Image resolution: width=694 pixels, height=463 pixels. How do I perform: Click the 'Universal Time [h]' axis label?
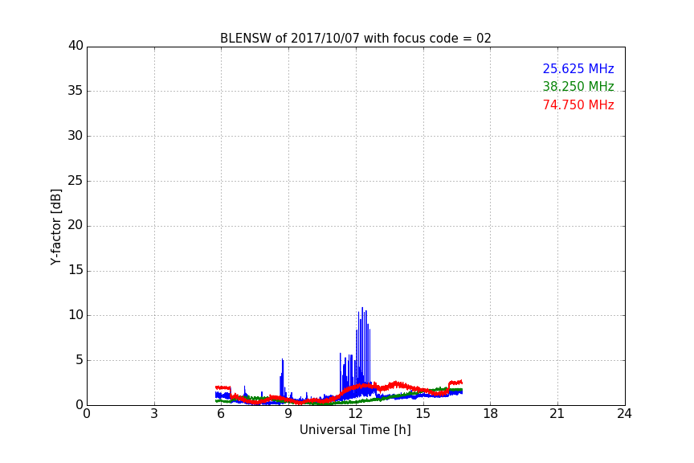(x=355, y=430)
